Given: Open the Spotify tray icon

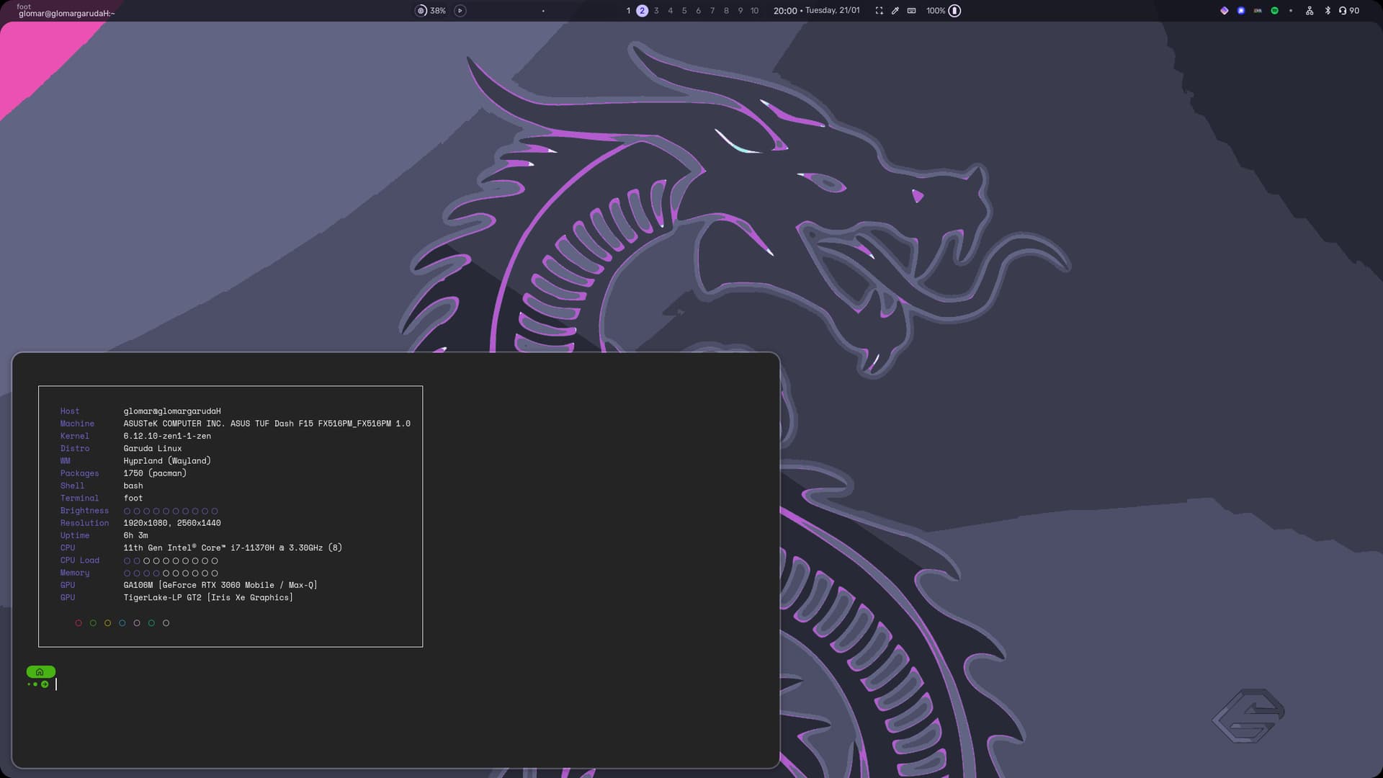Looking at the screenshot, I should pyautogui.click(x=1275, y=11).
